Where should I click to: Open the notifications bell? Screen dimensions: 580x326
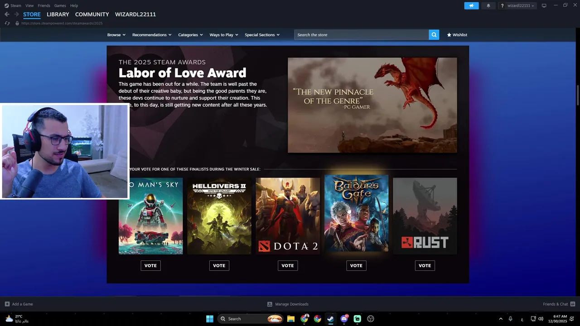point(488,5)
